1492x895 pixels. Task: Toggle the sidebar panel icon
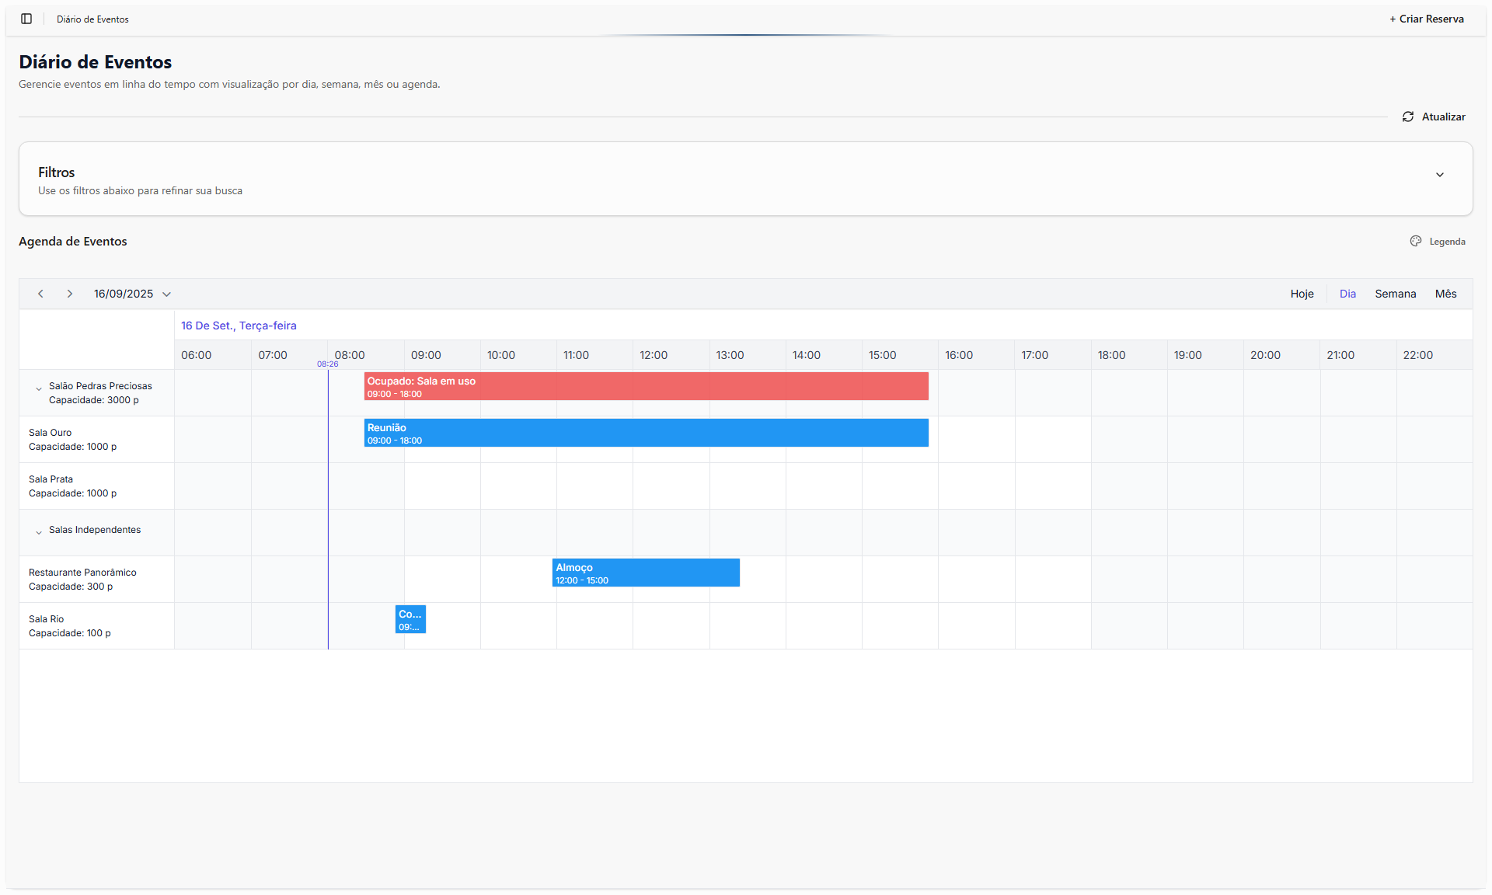[x=26, y=19]
